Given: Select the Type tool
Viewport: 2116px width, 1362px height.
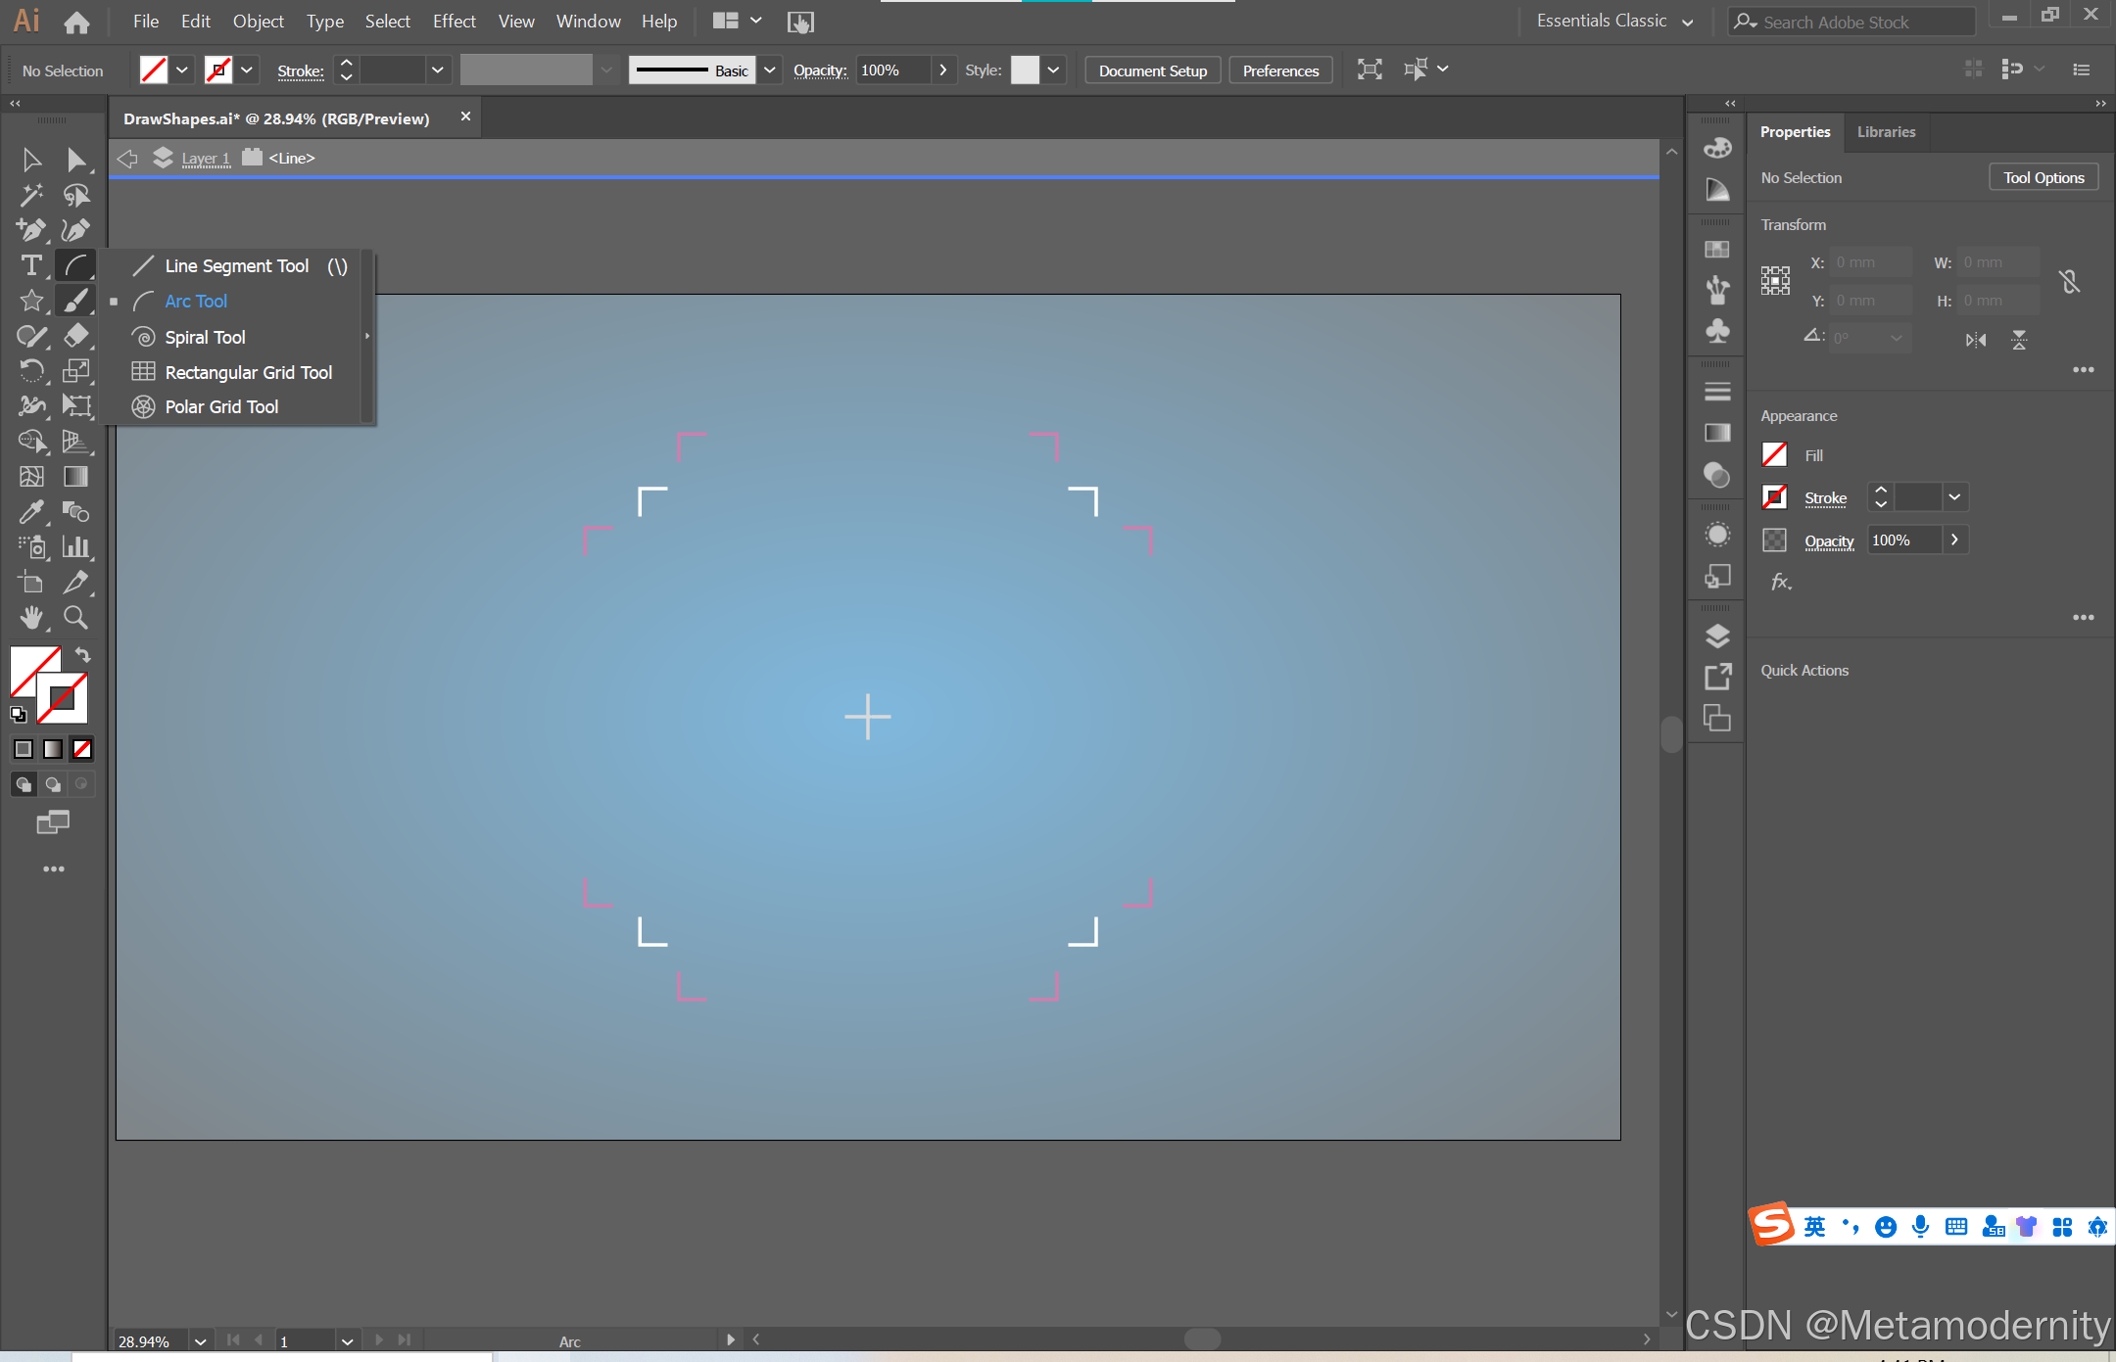Looking at the screenshot, I should click(30, 265).
